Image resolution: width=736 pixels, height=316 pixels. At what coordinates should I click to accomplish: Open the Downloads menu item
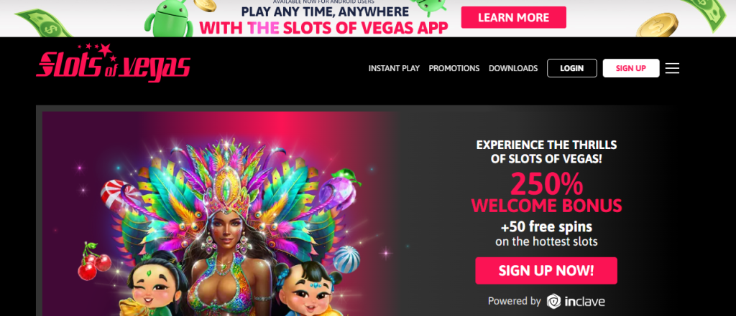[513, 68]
